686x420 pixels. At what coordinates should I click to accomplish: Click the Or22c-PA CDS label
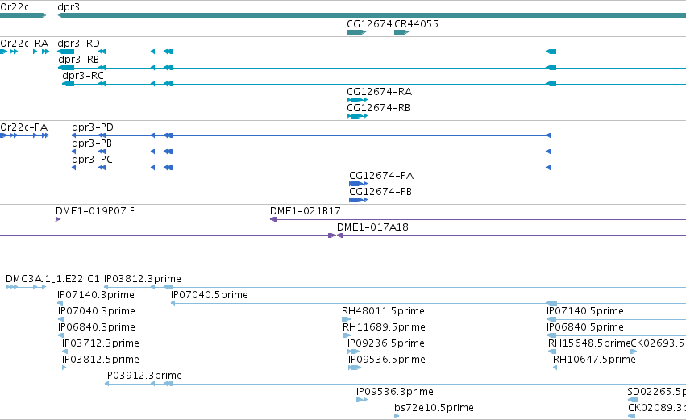tap(24, 127)
